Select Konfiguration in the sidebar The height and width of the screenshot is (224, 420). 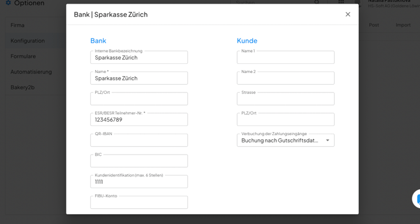click(x=35, y=41)
